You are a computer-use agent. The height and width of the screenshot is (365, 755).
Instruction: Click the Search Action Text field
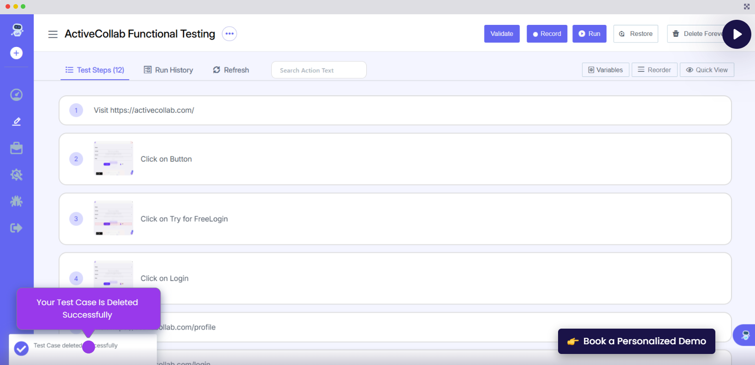click(x=319, y=70)
